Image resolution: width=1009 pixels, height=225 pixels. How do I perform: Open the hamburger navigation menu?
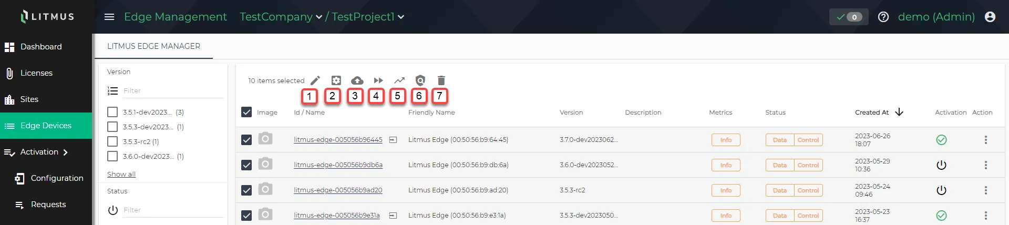click(x=109, y=17)
